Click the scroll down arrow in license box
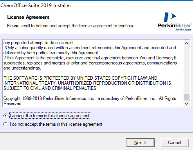Viewport: 193px width, 150px height. pyautogui.click(x=186, y=104)
